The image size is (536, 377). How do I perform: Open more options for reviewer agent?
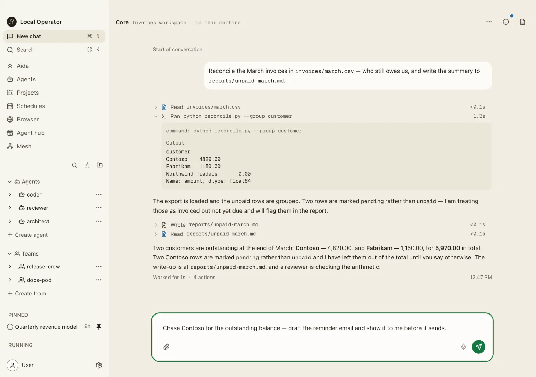[x=99, y=208]
